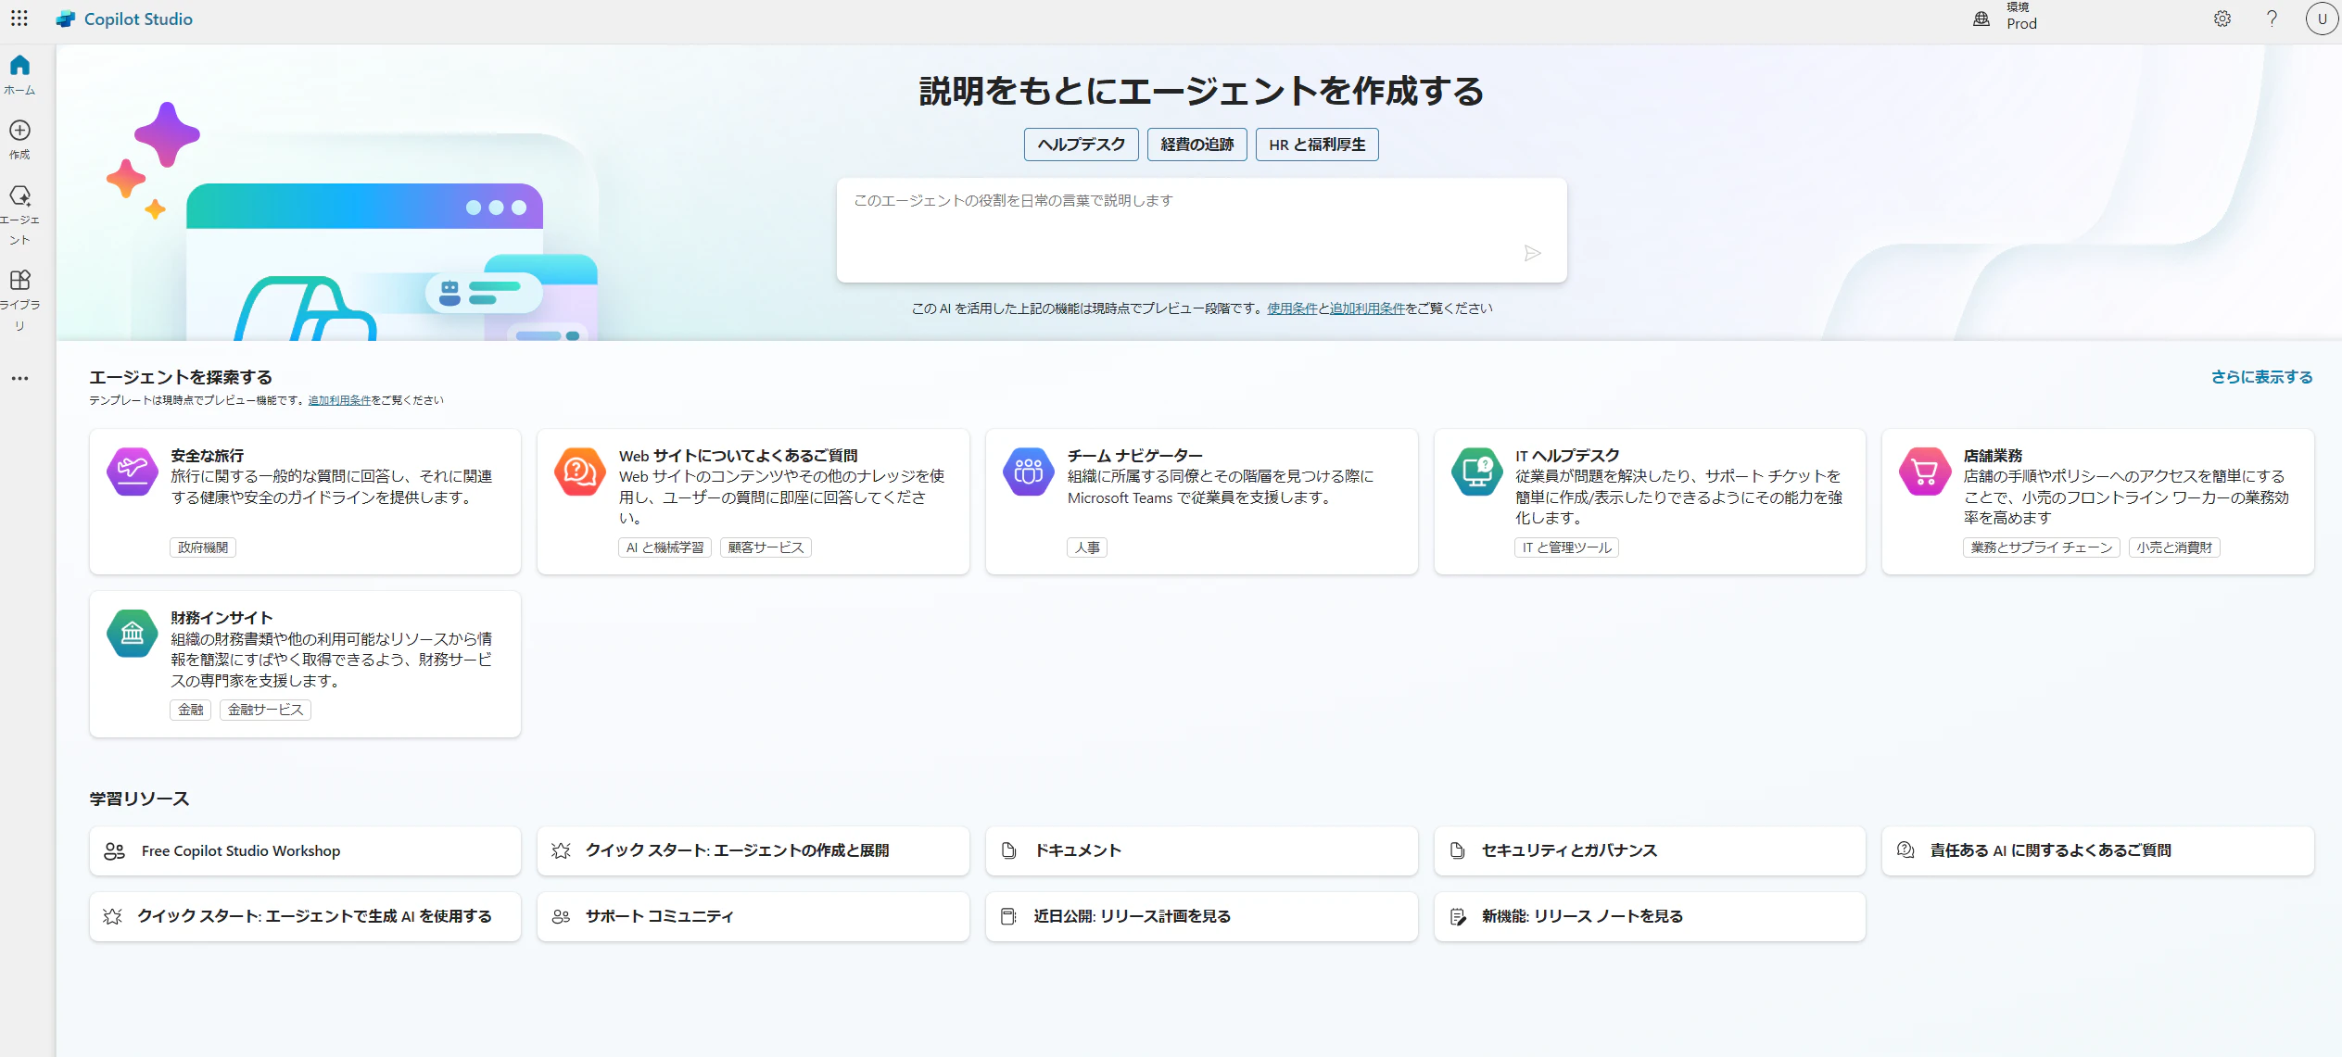The height and width of the screenshot is (1057, 2342).
Task: Select the ヘルプデスク suggestion chip
Action: point(1081,145)
